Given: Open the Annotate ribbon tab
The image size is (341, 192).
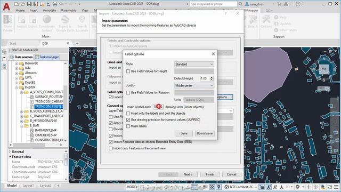Looking at the screenshot, I should pyautogui.click(x=50, y=10).
